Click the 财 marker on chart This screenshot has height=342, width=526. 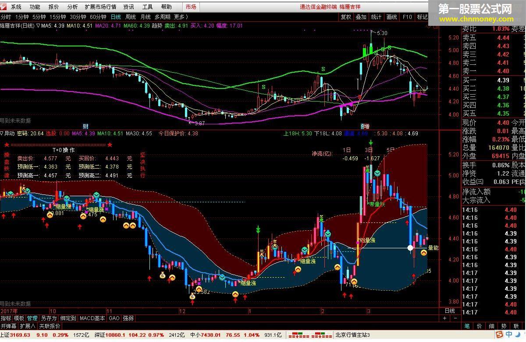(x=85, y=126)
